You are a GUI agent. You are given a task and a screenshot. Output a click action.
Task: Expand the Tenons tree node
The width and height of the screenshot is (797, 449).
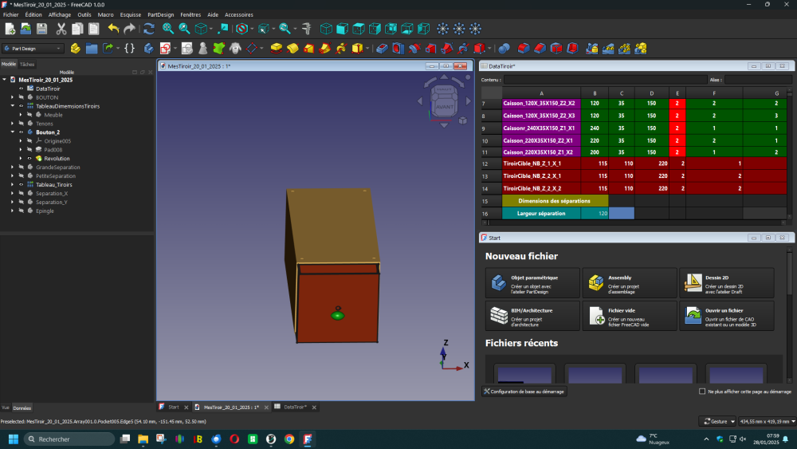click(x=13, y=124)
